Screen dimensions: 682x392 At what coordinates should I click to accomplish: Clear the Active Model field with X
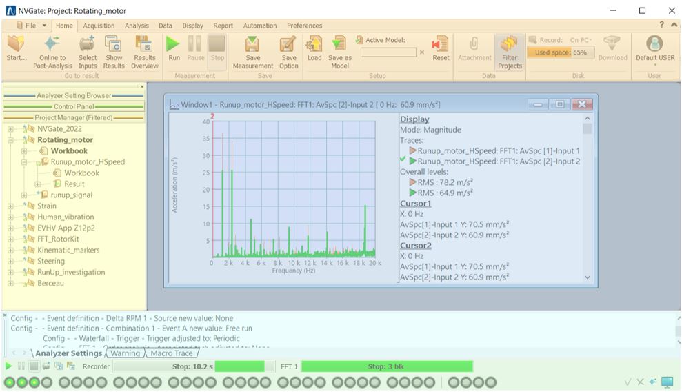point(421,52)
